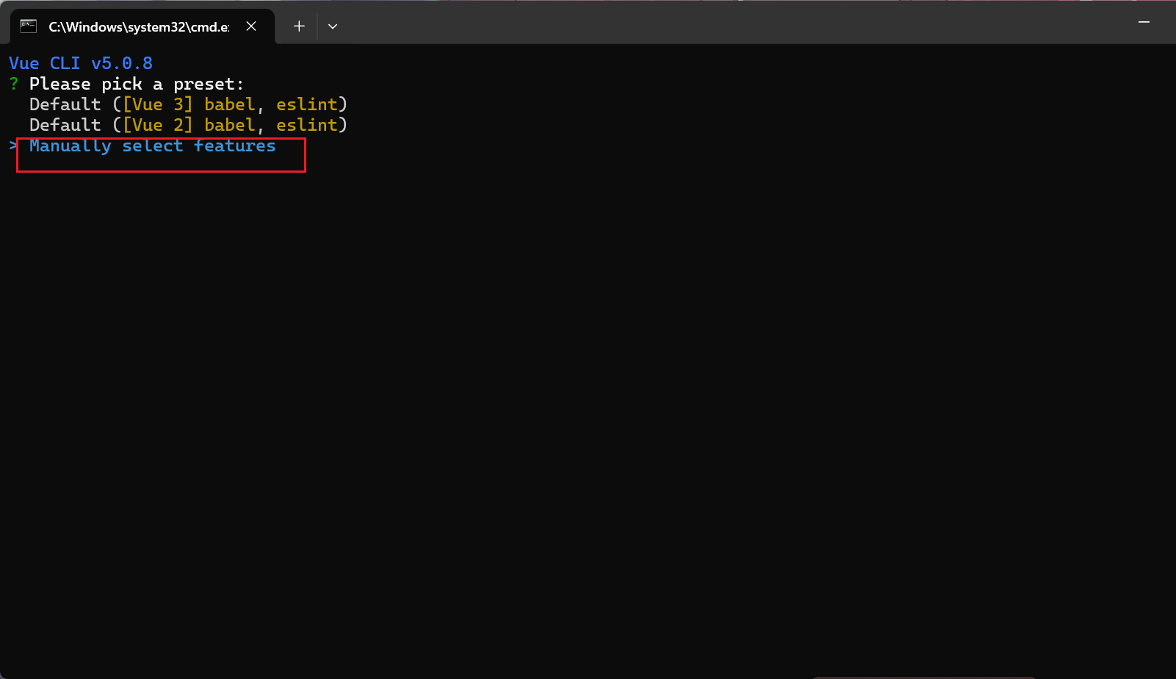
Task: Click the cmd terminal icon in the tab
Action: click(28, 26)
